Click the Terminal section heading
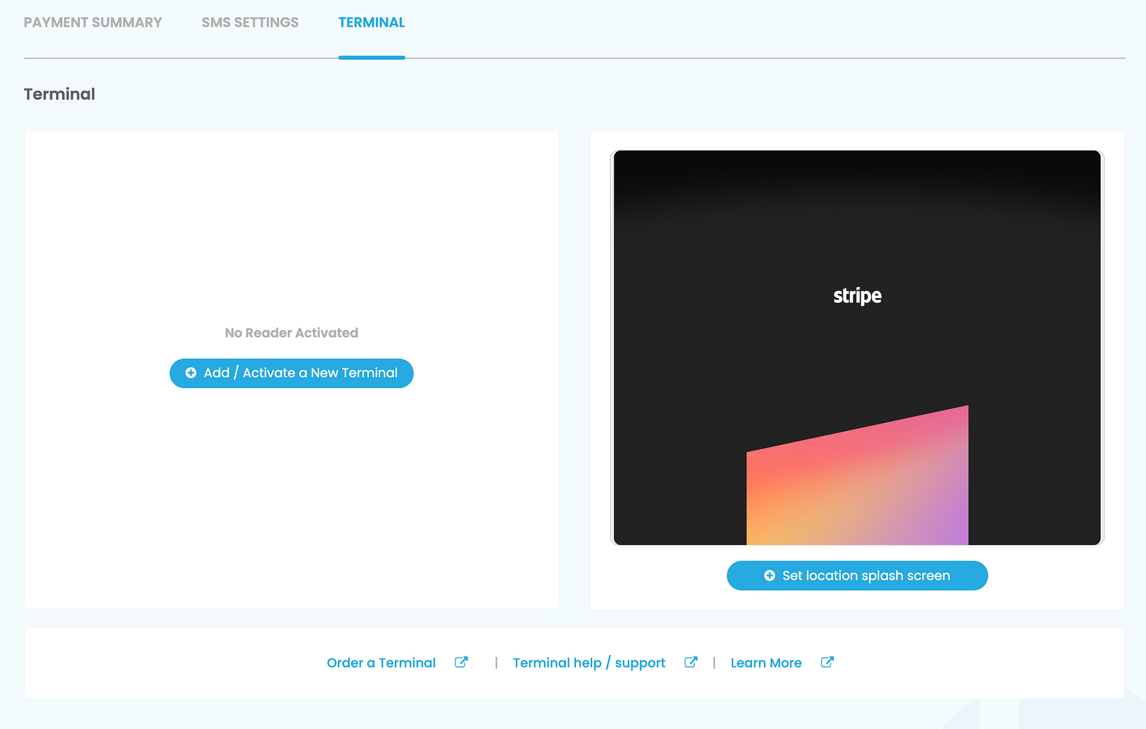The width and height of the screenshot is (1146, 729). tap(59, 94)
